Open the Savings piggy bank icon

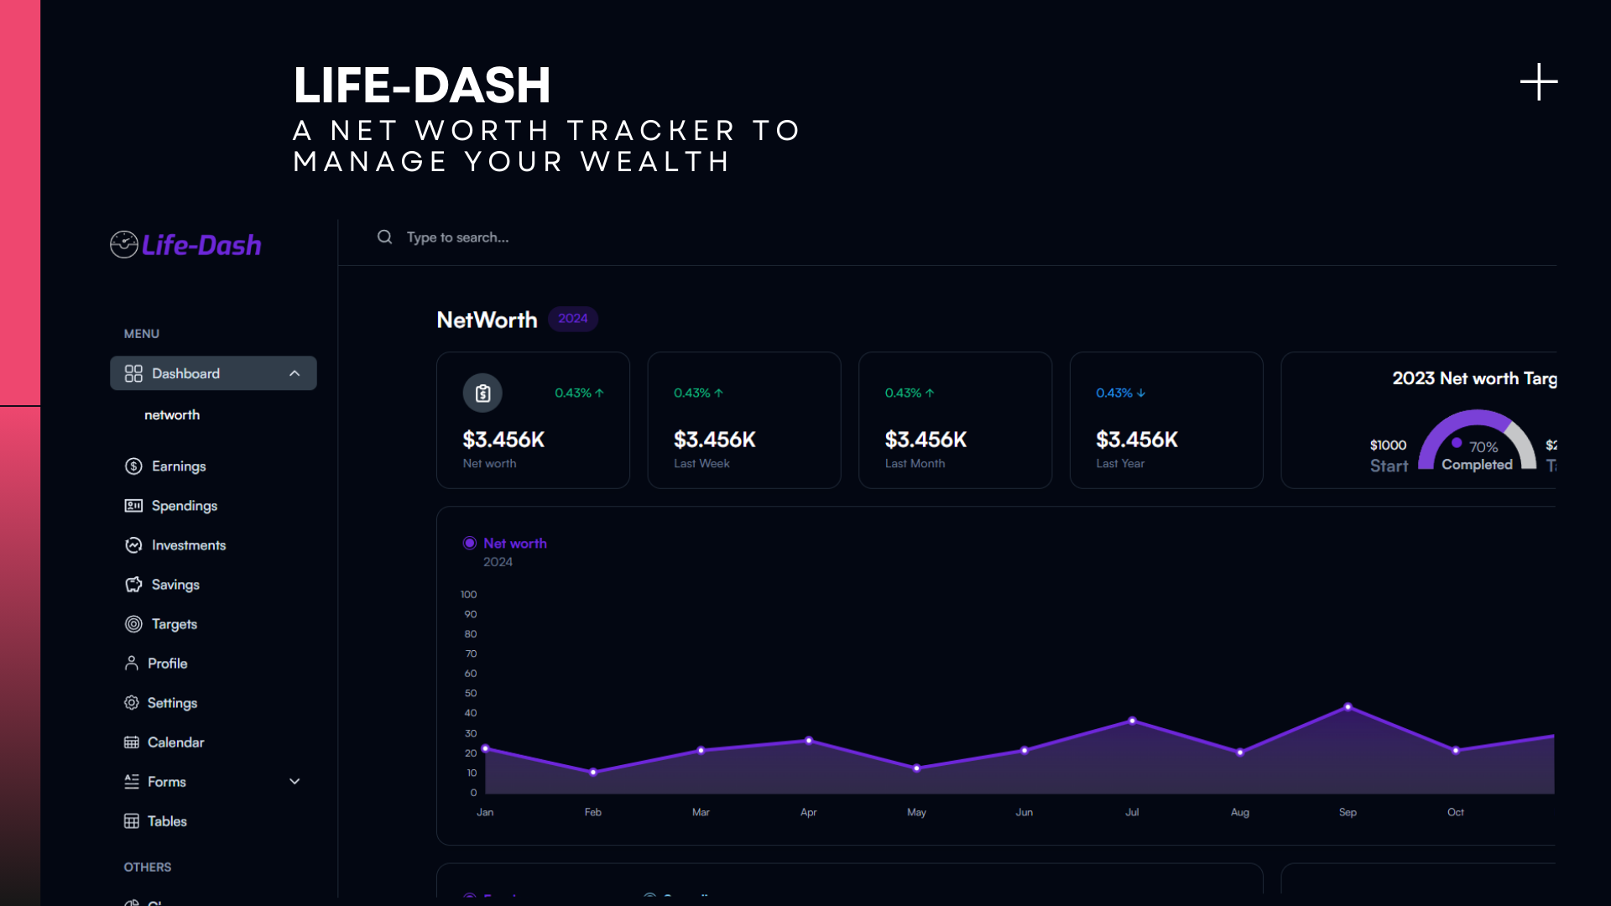point(134,584)
